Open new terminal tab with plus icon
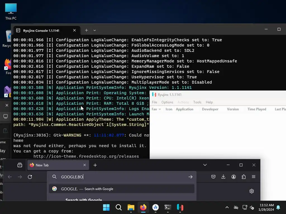Image resolution: width=286 pixels, height=214 pixels. click(x=87, y=30)
